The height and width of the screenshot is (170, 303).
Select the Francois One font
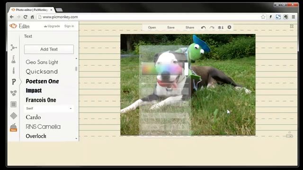[41, 100]
